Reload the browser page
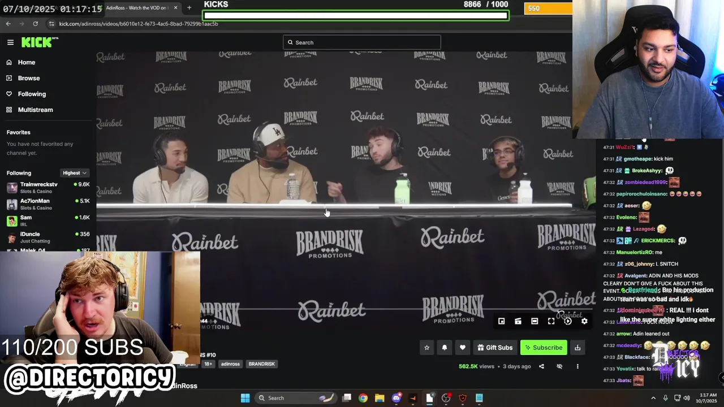The height and width of the screenshot is (407, 724). [35, 24]
